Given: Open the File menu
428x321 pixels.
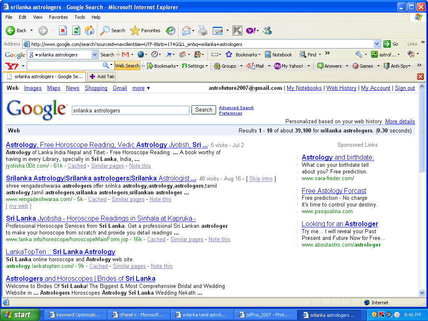Looking at the screenshot, I should click(9, 17).
